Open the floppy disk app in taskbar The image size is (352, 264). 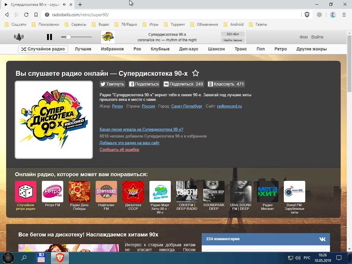point(41,258)
